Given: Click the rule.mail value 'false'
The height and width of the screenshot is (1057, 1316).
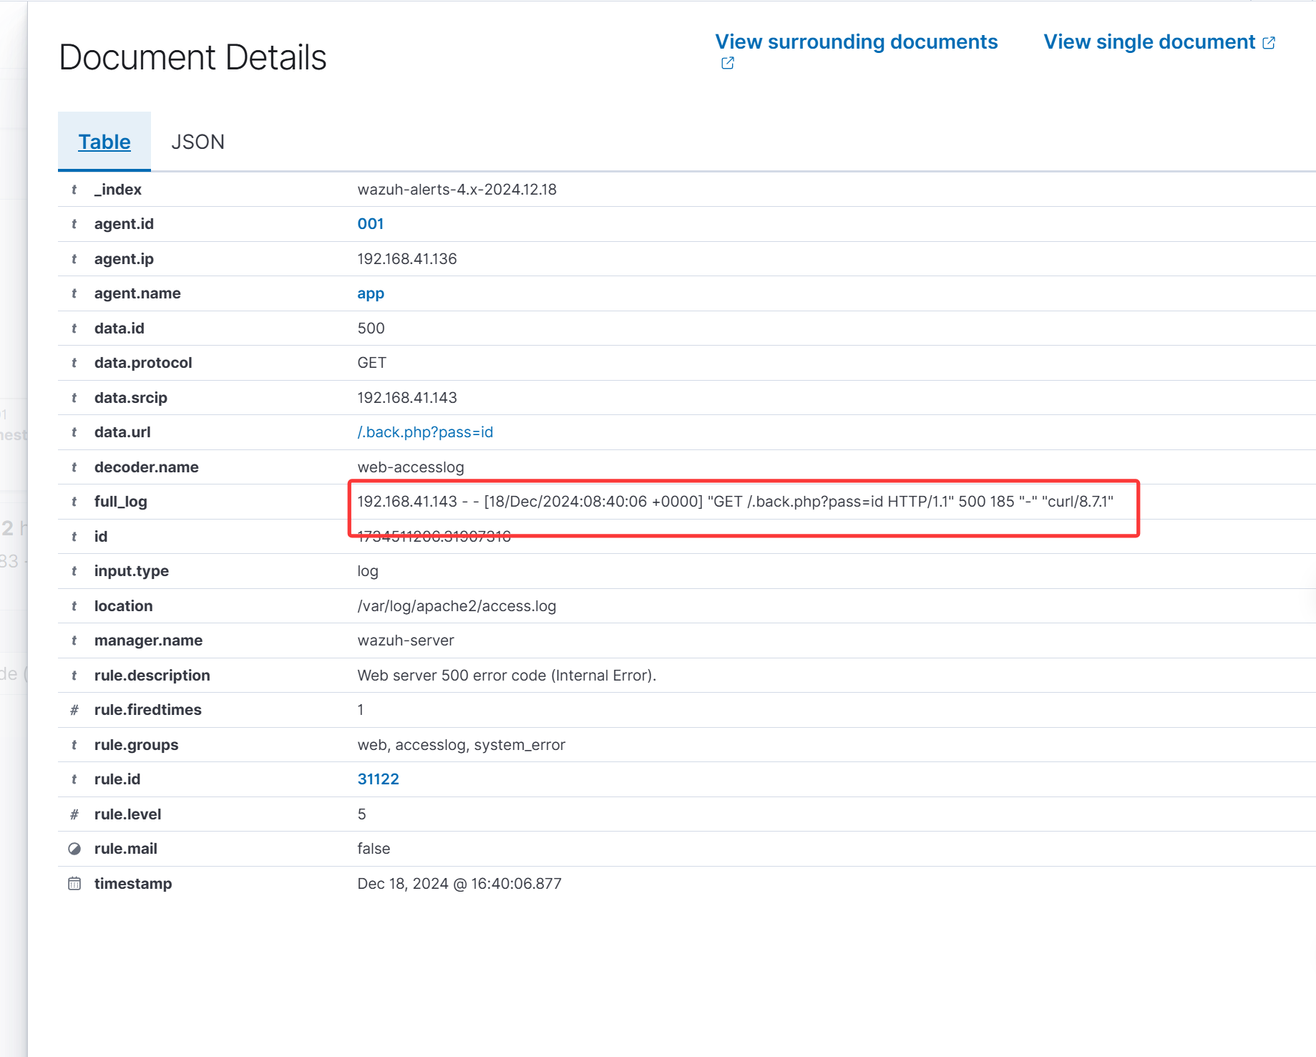Looking at the screenshot, I should click(374, 849).
